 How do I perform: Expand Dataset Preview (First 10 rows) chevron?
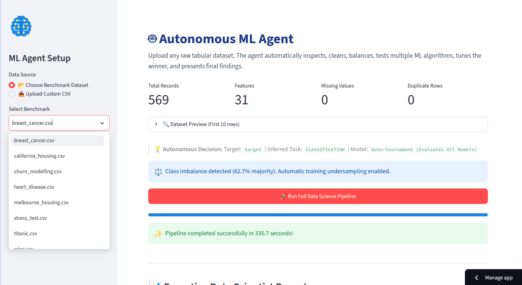pos(156,124)
